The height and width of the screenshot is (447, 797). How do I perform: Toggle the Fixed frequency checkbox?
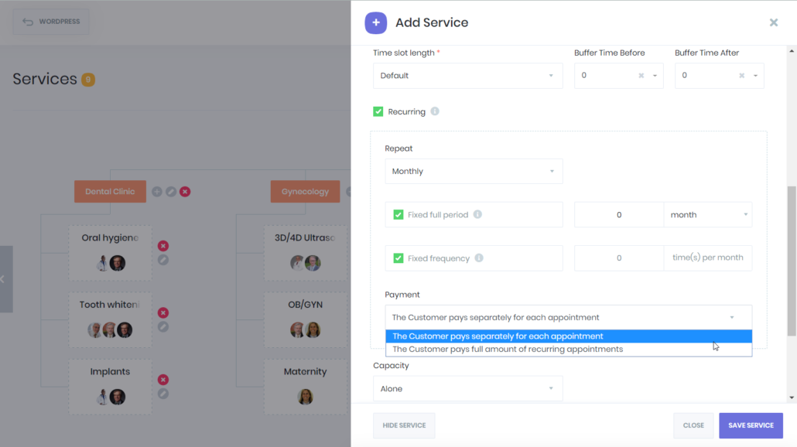[x=398, y=258]
